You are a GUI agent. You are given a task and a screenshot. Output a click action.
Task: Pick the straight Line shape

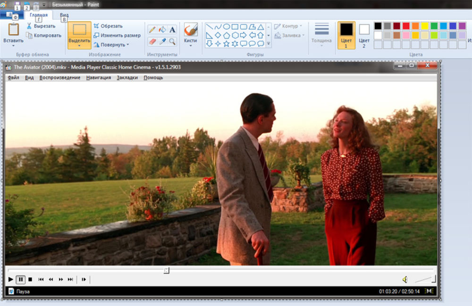(210, 27)
